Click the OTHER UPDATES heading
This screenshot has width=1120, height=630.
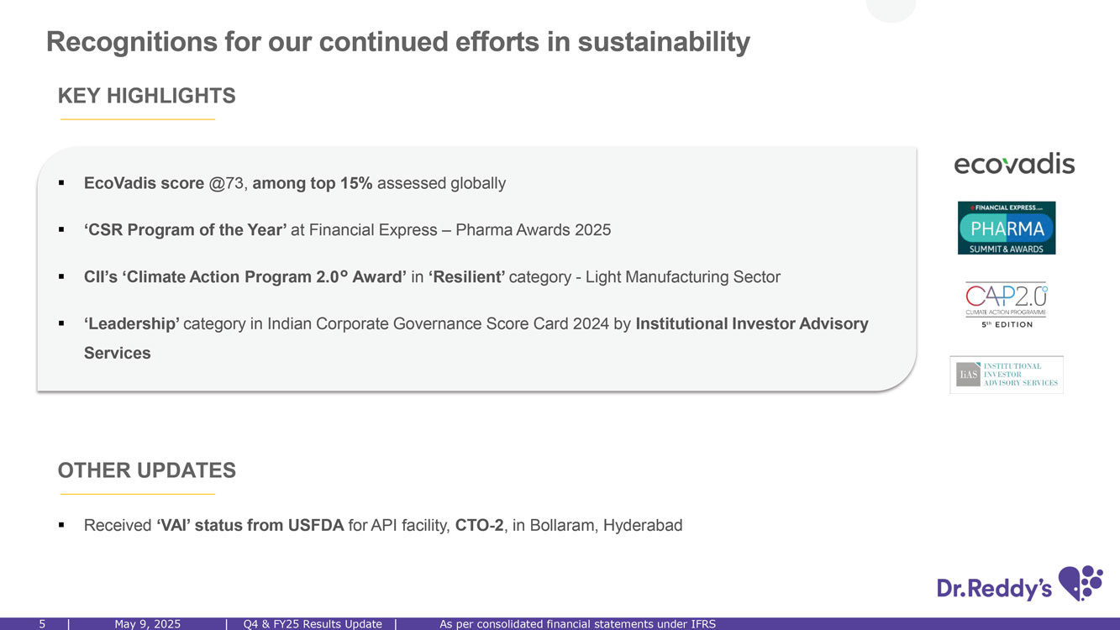click(x=146, y=470)
